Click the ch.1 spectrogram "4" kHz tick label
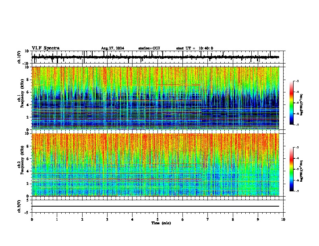The width and height of the screenshot is (319, 246). coord(28,105)
